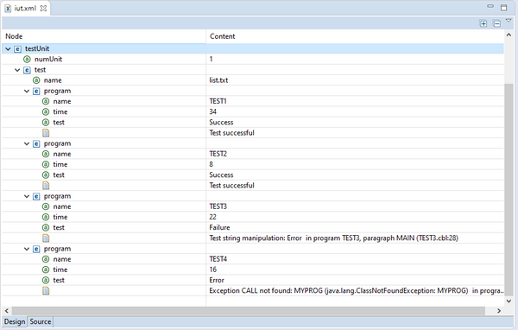Close the iut.xml editor tab
The height and width of the screenshot is (330, 518).
pyautogui.click(x=43, y=9)
